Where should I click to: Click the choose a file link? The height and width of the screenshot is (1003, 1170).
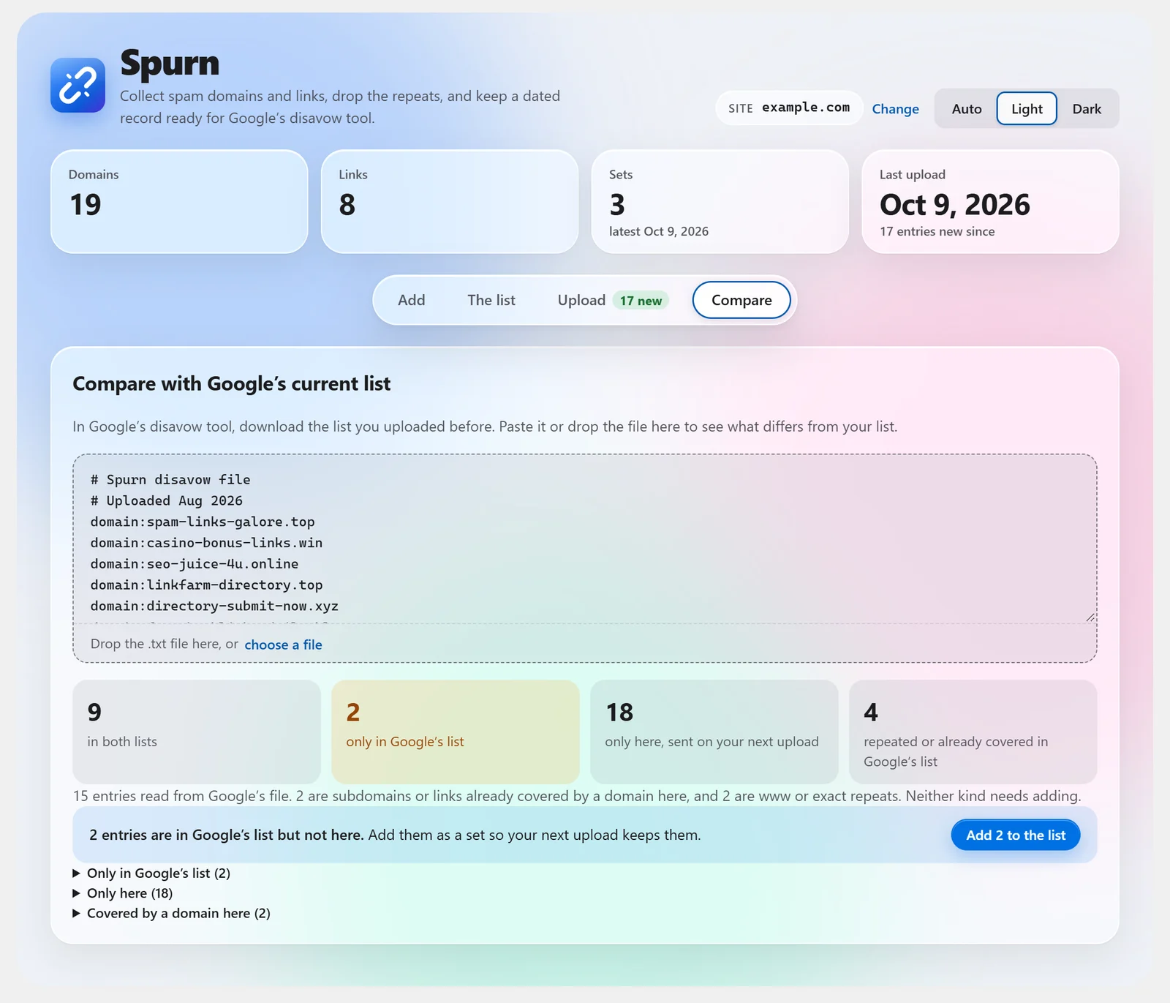[283, 645]
